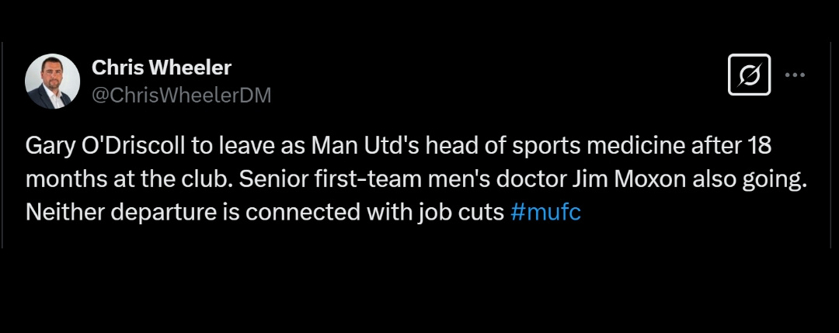
Task: Open the three-dot more options menu
Action: tap(795, 75)
